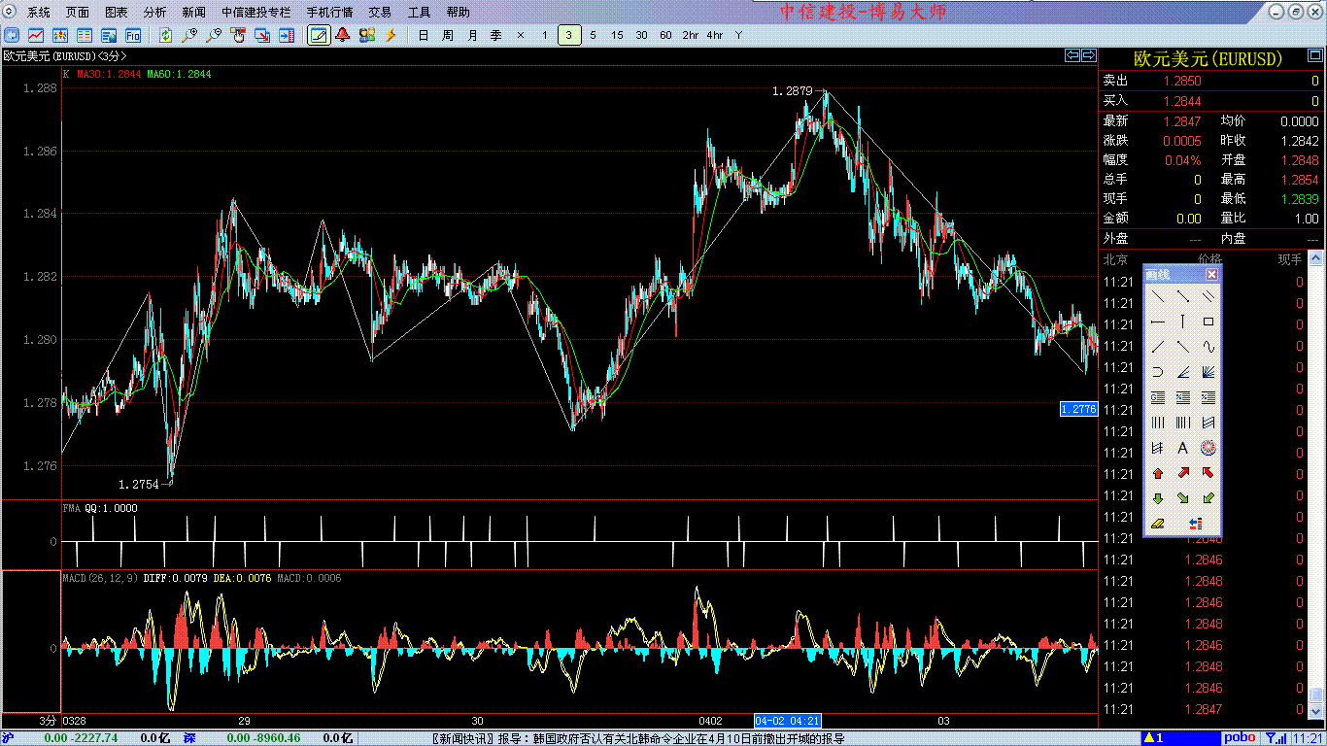Switch chart to daily period 日
This screenshot has width=1327, height=746.
423,35
